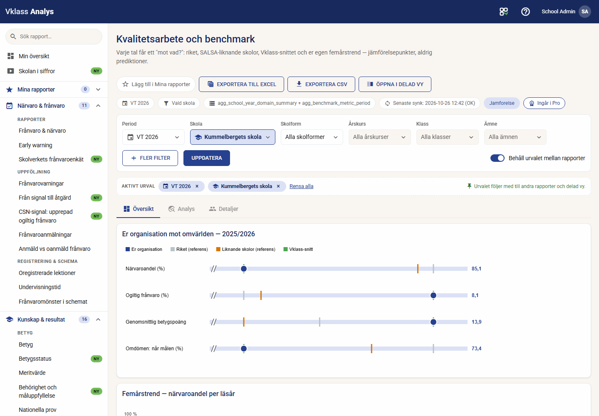599x416 pixels.
Task: Open the help question mark icon
Action: (526, 12)
